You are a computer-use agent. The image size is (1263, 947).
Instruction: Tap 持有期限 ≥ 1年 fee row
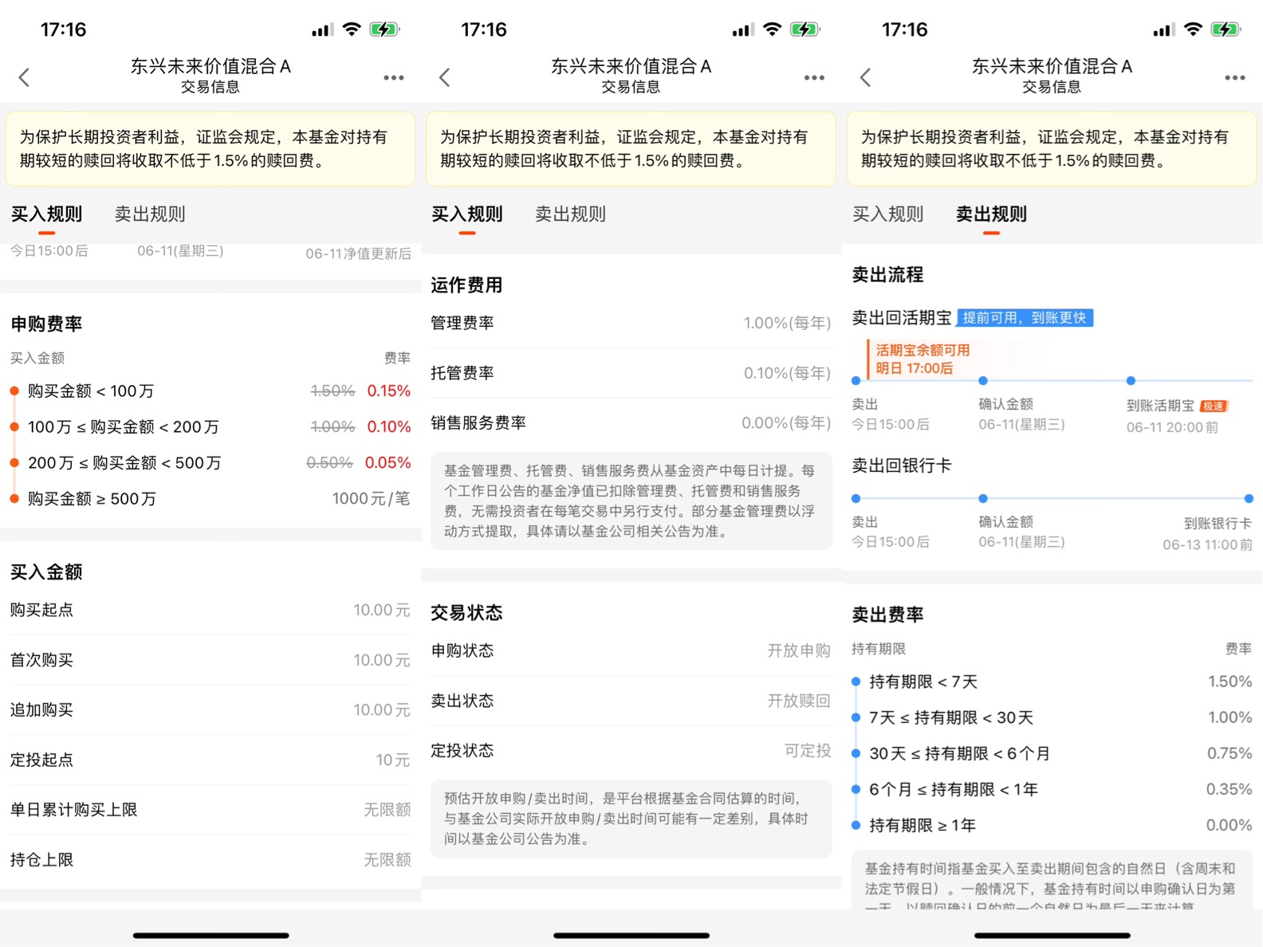[1052, 825]
